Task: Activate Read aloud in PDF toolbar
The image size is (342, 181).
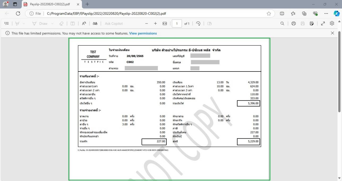Action: coord(84,24)
